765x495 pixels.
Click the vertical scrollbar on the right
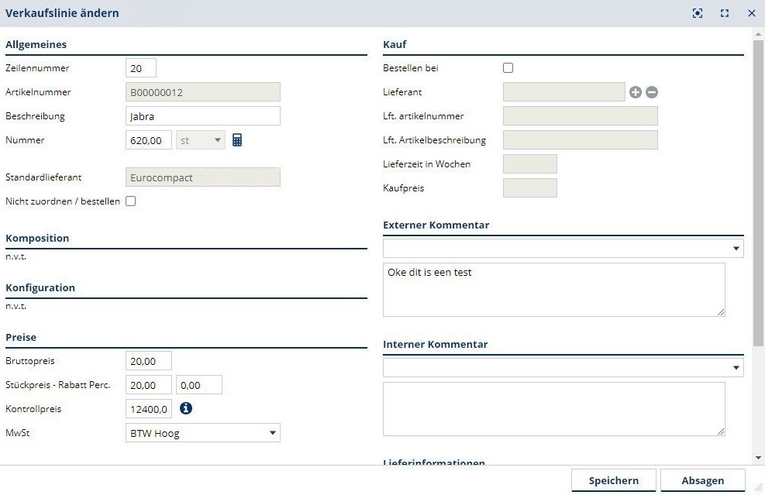click(758, 186)
